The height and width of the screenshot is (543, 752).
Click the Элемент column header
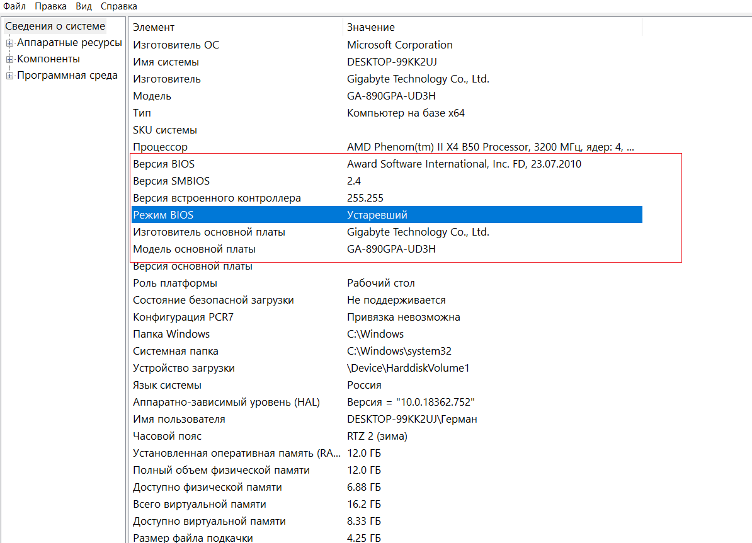[237, 27]
